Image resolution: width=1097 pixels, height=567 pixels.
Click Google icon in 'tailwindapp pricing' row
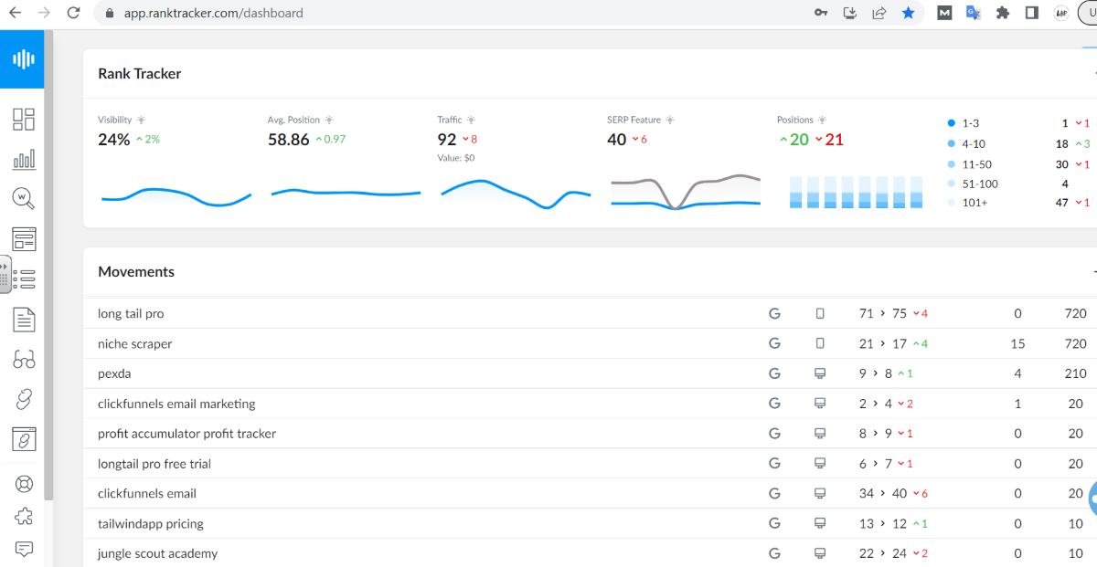tap(774, 523)
